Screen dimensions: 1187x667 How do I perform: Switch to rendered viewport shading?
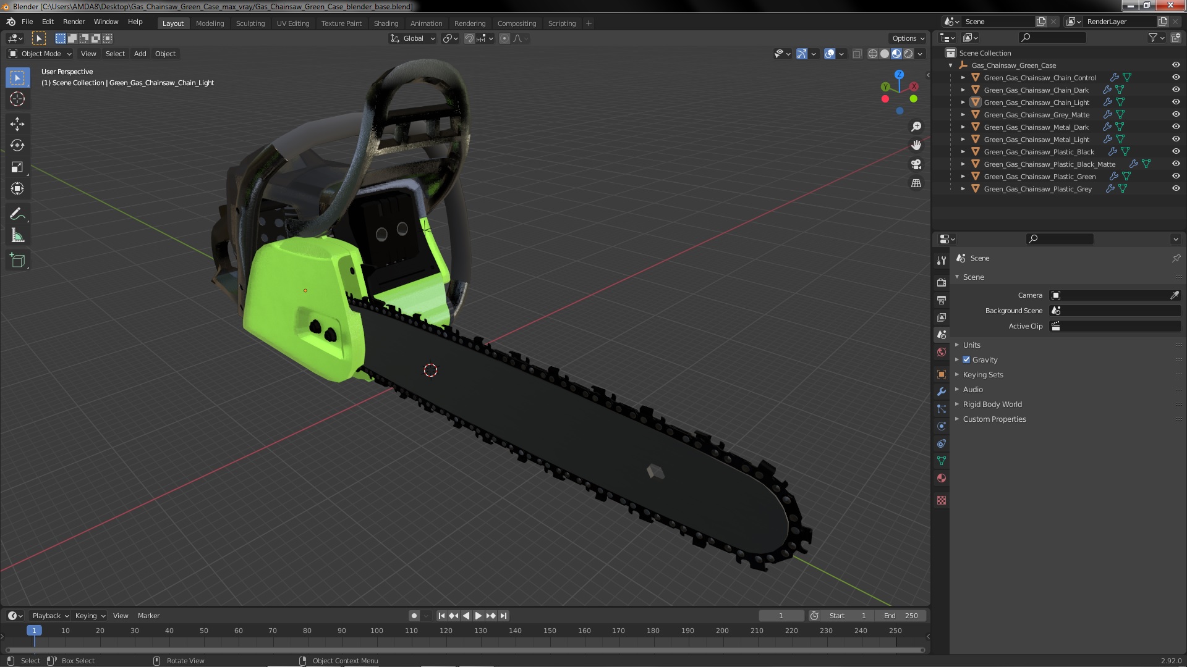click(x=908, y=54)
